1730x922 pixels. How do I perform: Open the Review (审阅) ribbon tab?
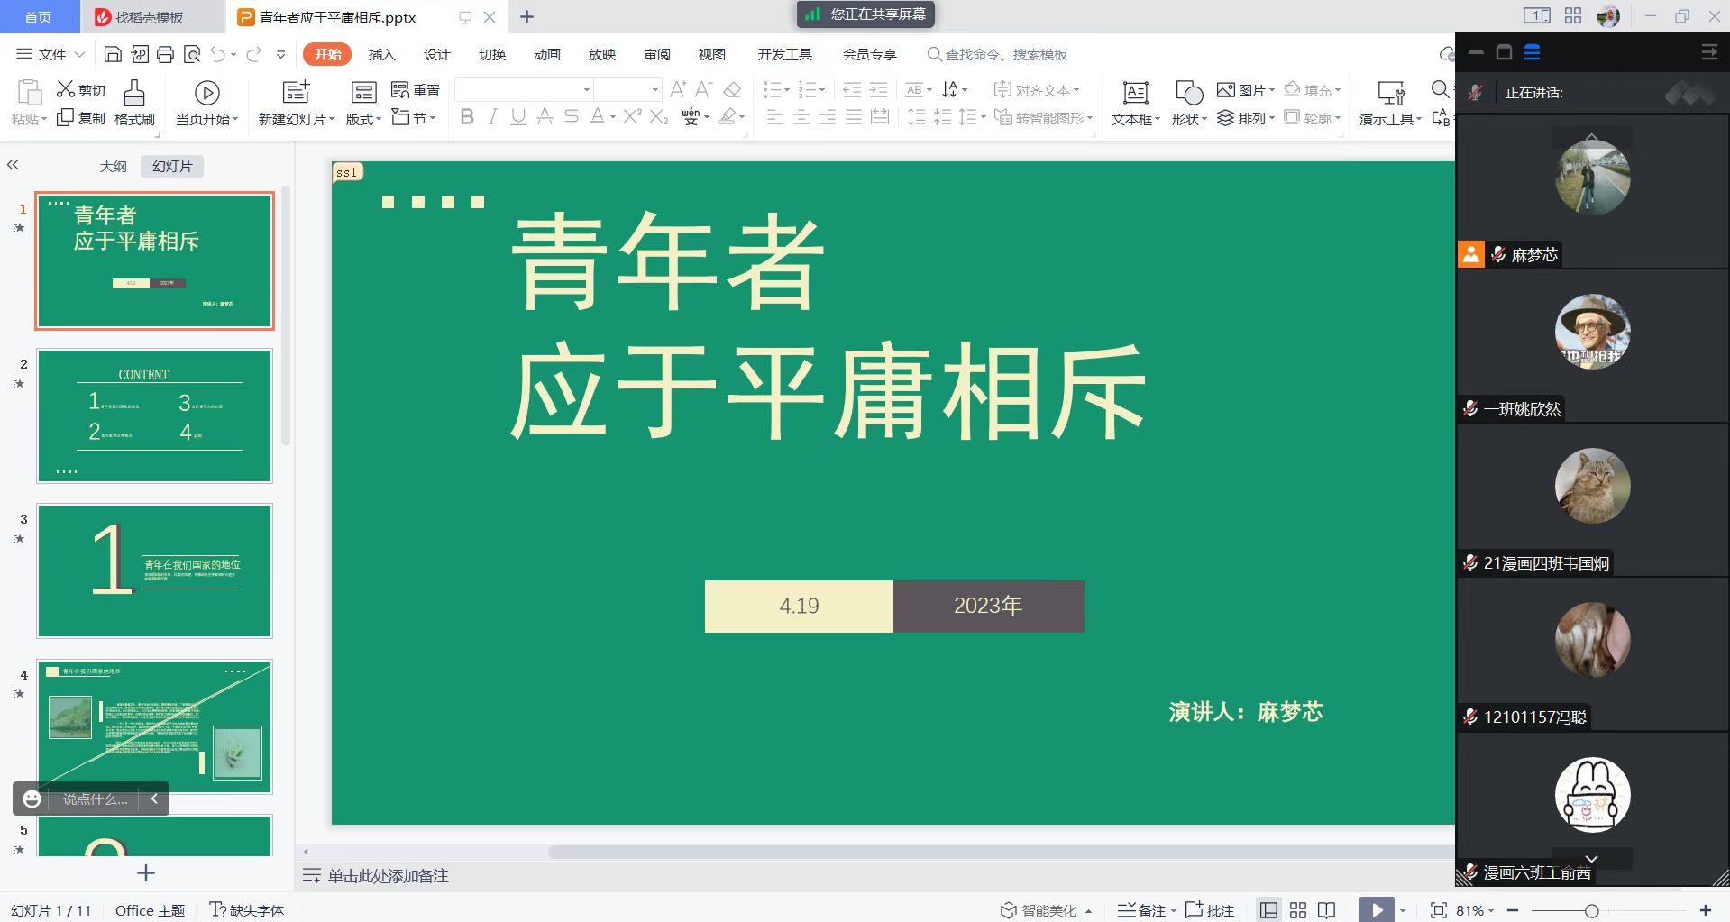click(656, 54)
